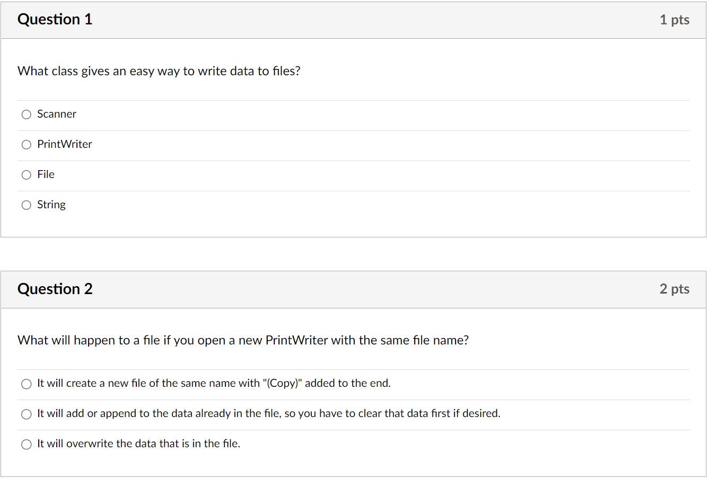The height and width of the screenshot is (487, 716).
Task: Click the 2 pts label on Question 2
Action: click(675, 289)
